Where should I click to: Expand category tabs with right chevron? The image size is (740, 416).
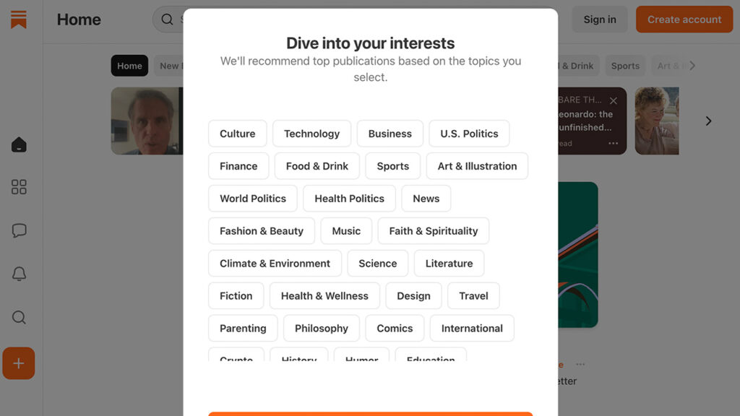(692, 66)
